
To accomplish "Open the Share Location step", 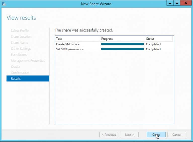I will pos(21,37).
